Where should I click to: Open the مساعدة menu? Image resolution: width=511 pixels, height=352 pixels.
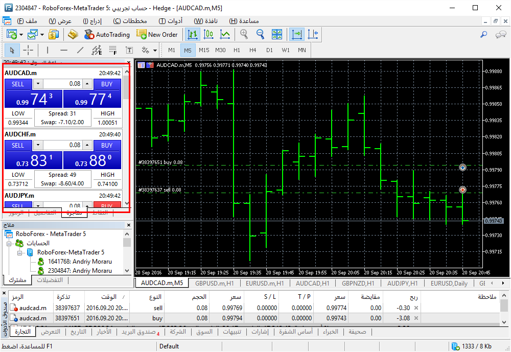click(x=244, y=21)
